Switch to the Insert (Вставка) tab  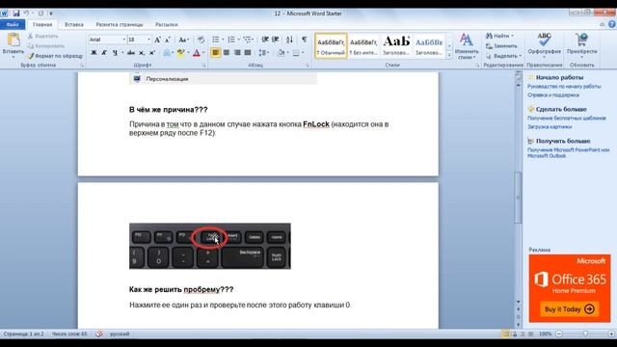coord(74,24)
